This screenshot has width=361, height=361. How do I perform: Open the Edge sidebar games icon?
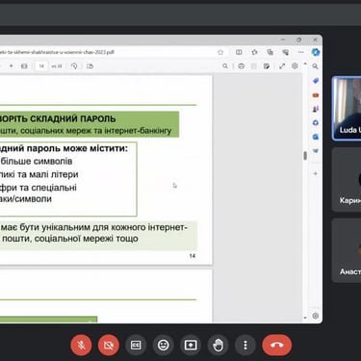pyautogui.click(x=316, y=109)
